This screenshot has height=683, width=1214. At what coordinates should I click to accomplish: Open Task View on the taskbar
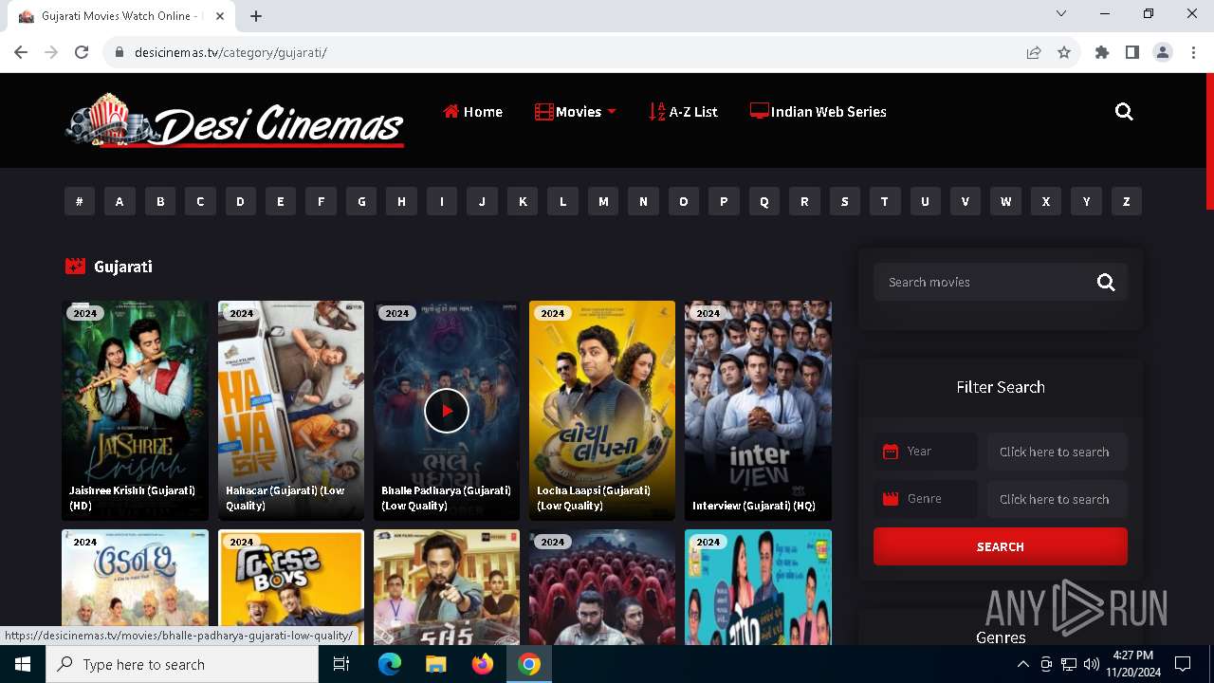[342, 664]
